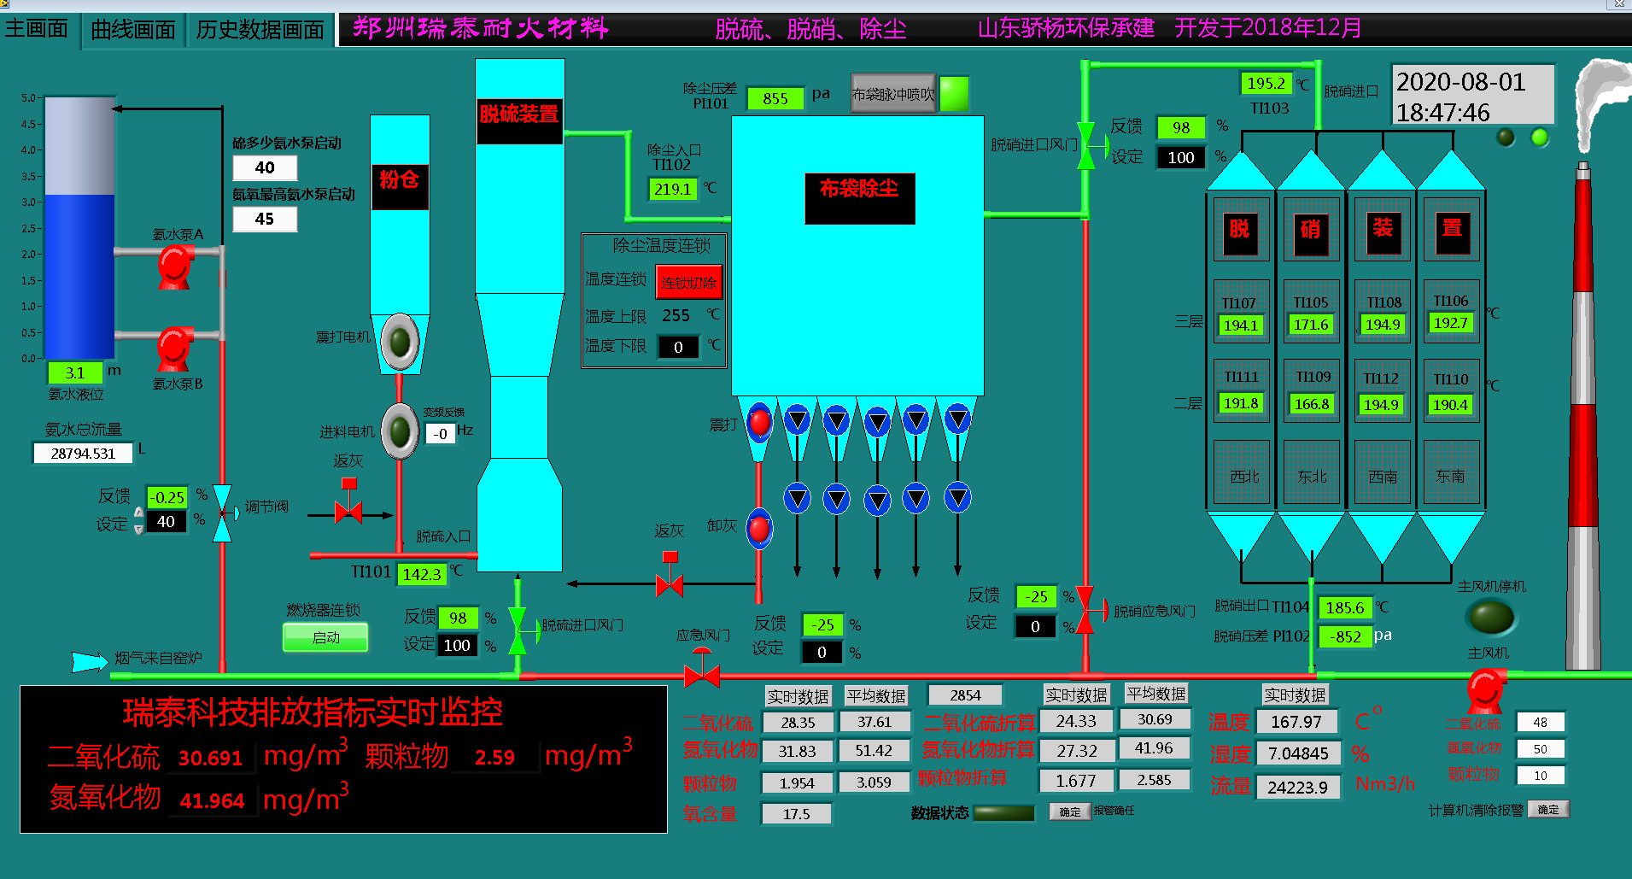Increase 调节阀 设定 with up arrow
This screenshot has width=1632, height=879.
click(139, 513)
